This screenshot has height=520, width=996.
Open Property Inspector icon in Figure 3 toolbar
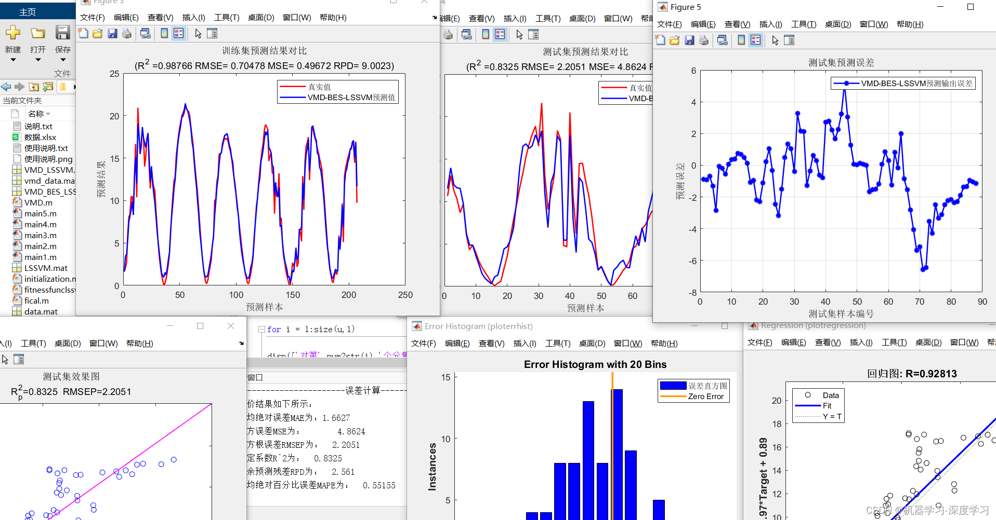click(212, 34)
